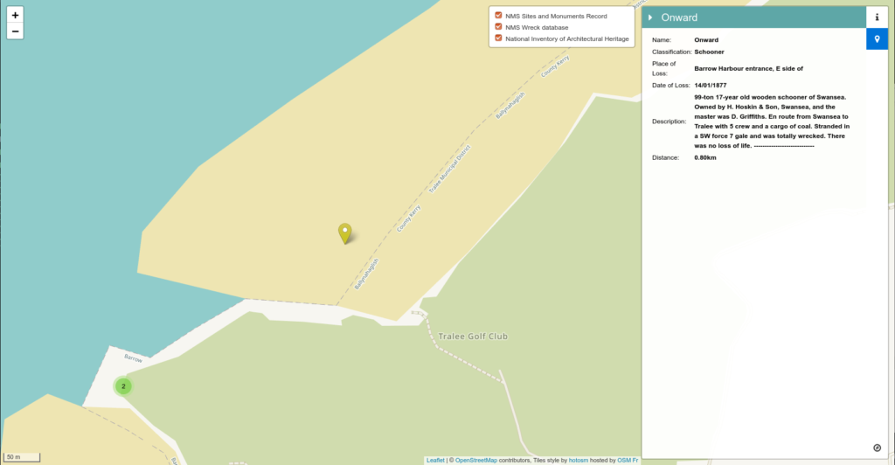Disable National Inventory of Architectural Heritage layer
895x465 pixels.
click(x=498, y=38)
